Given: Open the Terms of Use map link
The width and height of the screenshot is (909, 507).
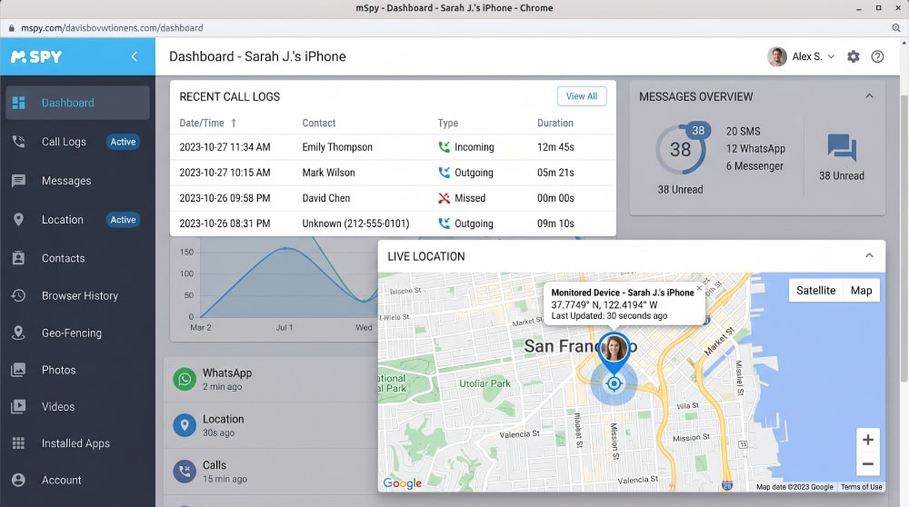Looking at the screenshot, I should (862, 487).
